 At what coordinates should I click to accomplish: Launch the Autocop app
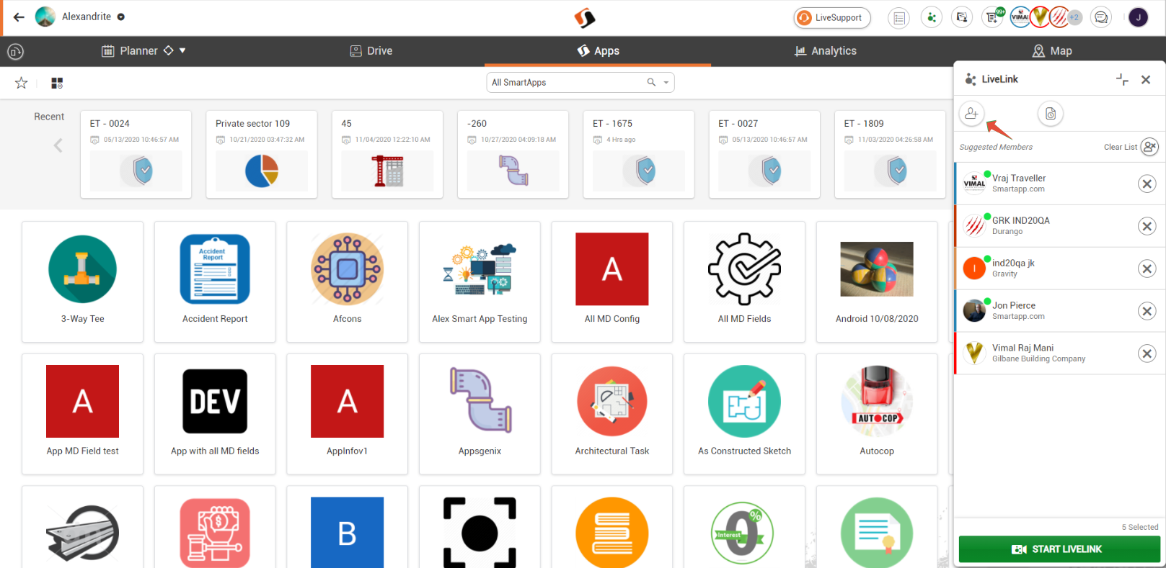pos(877,414)
